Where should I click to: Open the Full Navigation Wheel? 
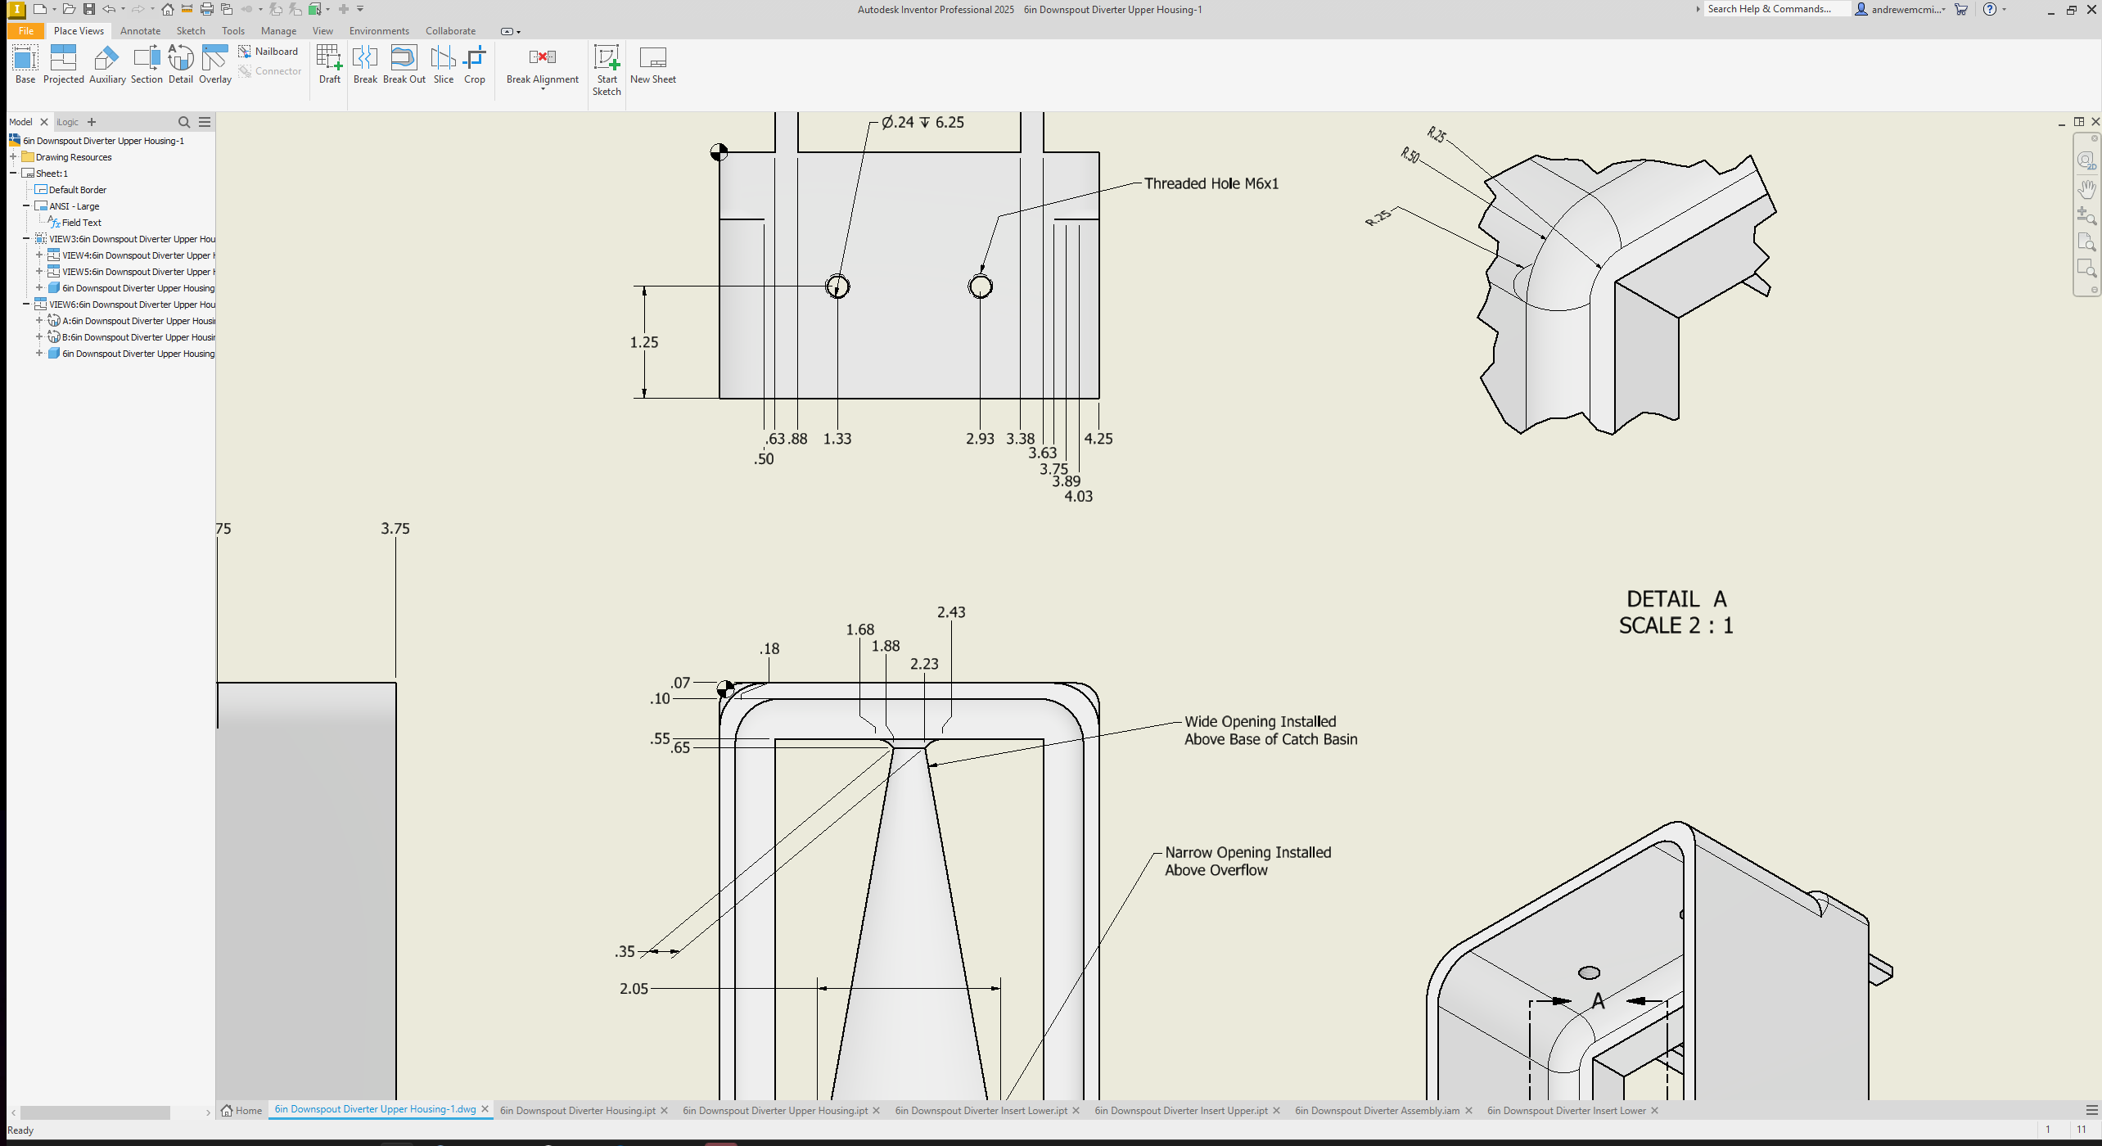pyautogui.click(x=2086, y=160)
